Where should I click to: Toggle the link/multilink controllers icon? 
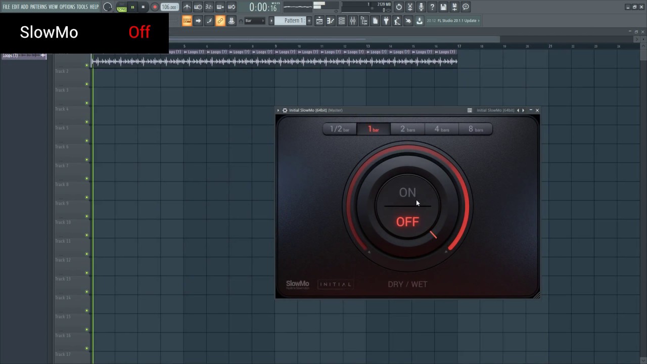click(220, 21)
